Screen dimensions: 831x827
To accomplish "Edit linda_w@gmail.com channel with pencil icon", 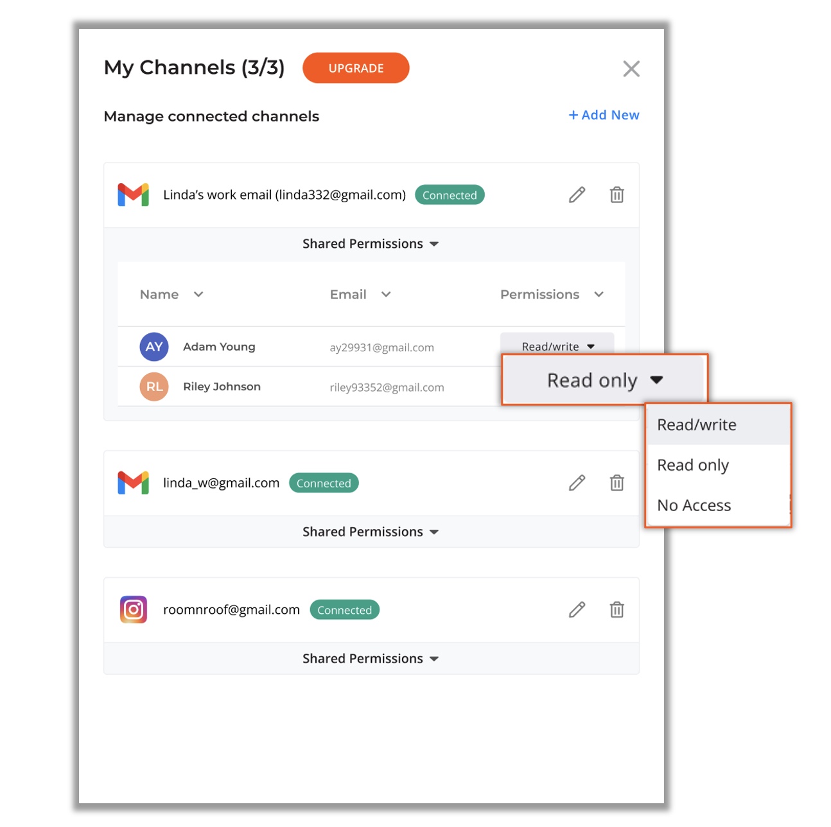I will click(x=577, y=483).
